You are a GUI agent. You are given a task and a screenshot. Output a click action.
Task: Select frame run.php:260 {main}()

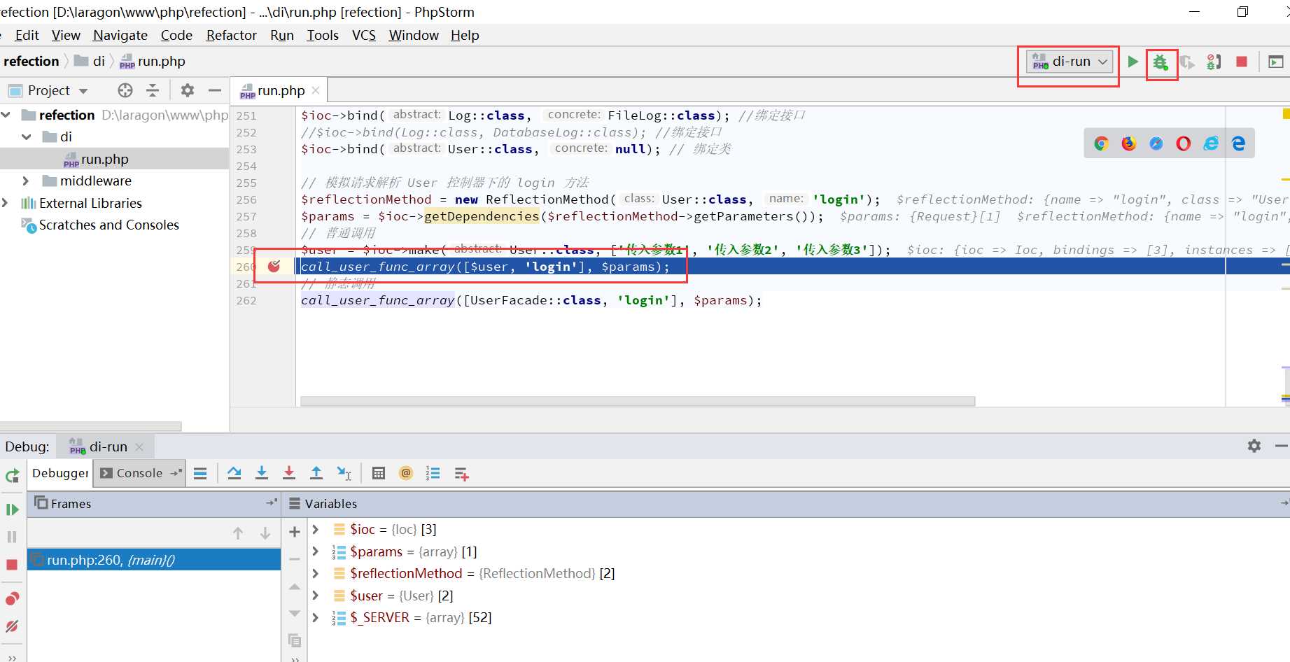coord(154,560)
